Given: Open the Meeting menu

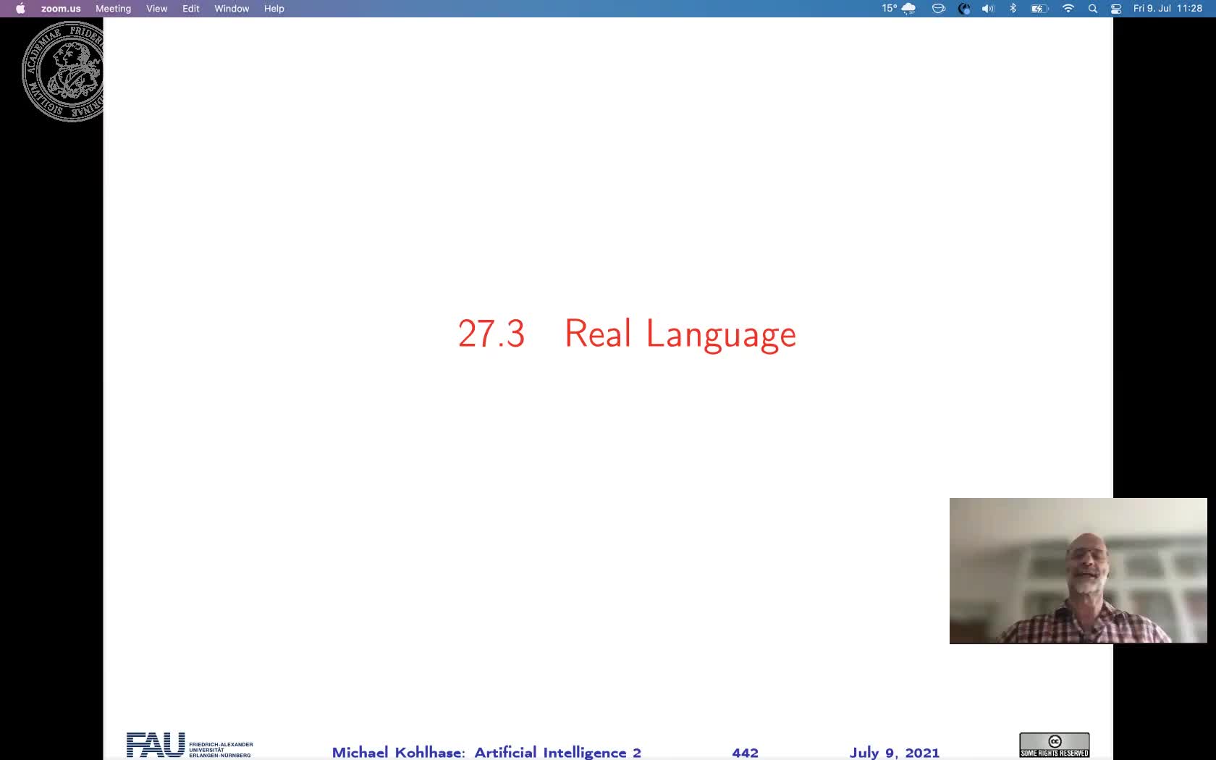Looking at the screenshot, I should [114, 9].
